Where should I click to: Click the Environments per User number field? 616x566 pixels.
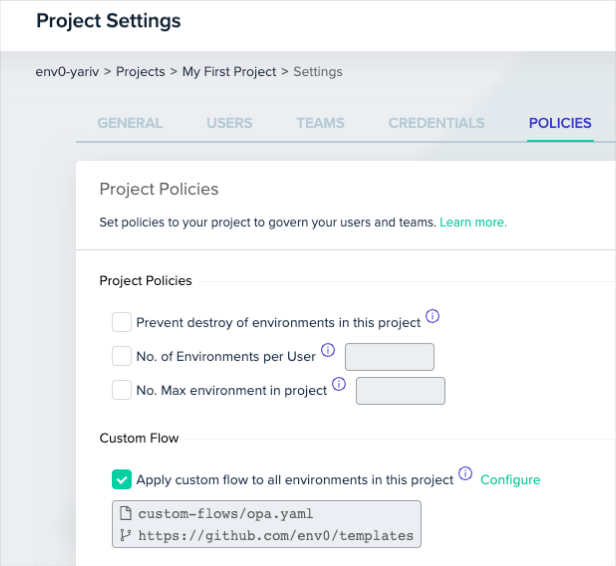(389, 357)
